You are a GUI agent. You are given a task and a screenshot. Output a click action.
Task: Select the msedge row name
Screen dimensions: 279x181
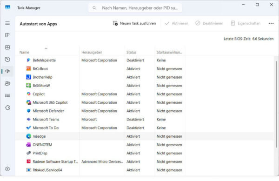tap(39, 136)
